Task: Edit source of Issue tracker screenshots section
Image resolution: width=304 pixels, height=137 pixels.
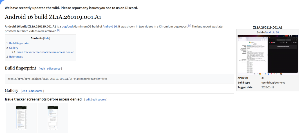Action: [99, 100]
